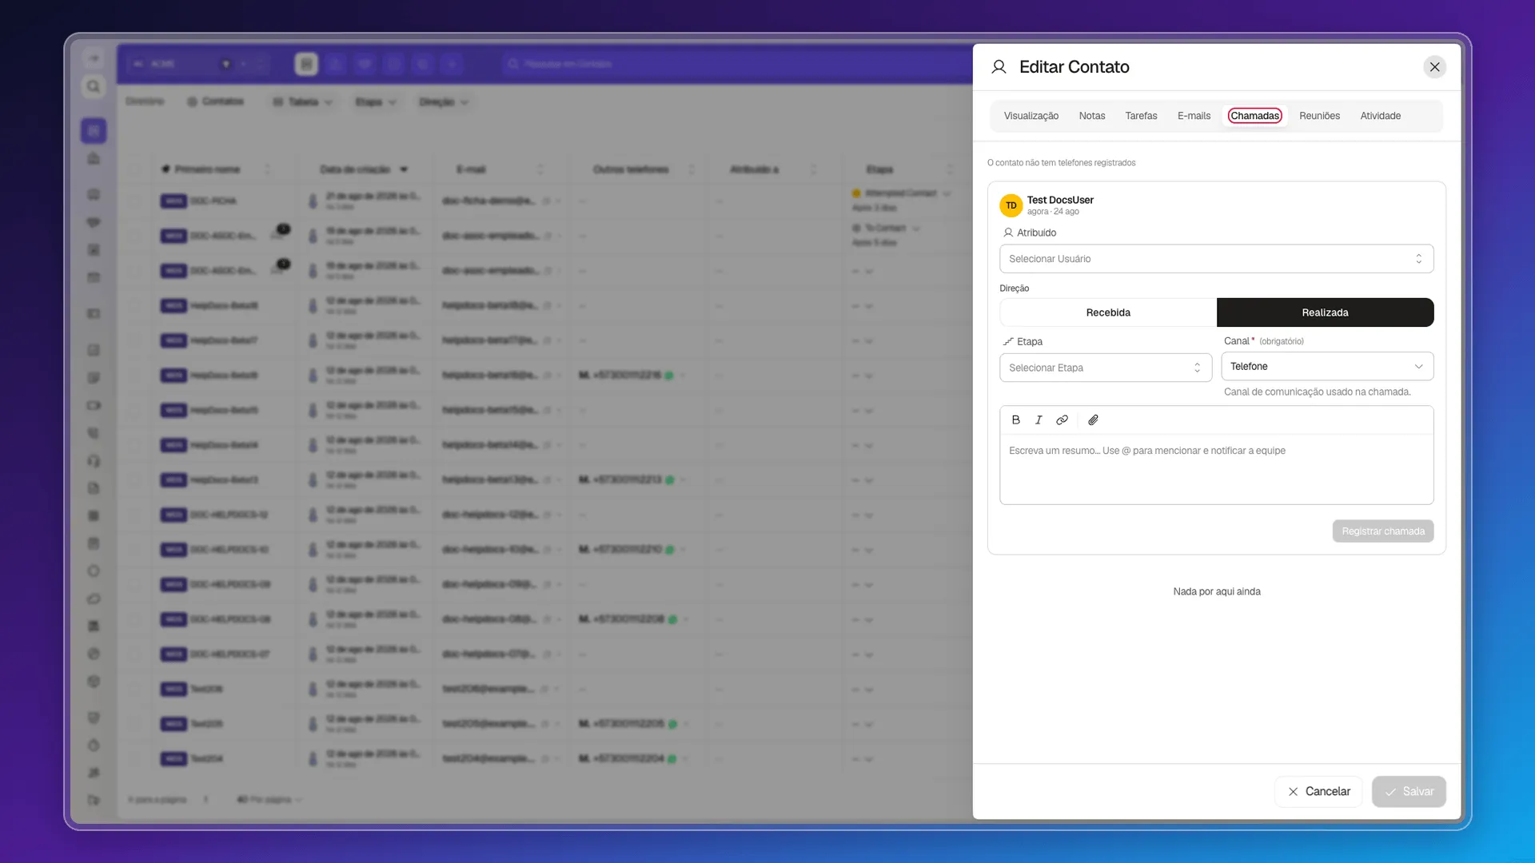Select Recebida call direction
Image resolution: width=1535 pixels, height=863 pixels.
tap(1108, 312)
